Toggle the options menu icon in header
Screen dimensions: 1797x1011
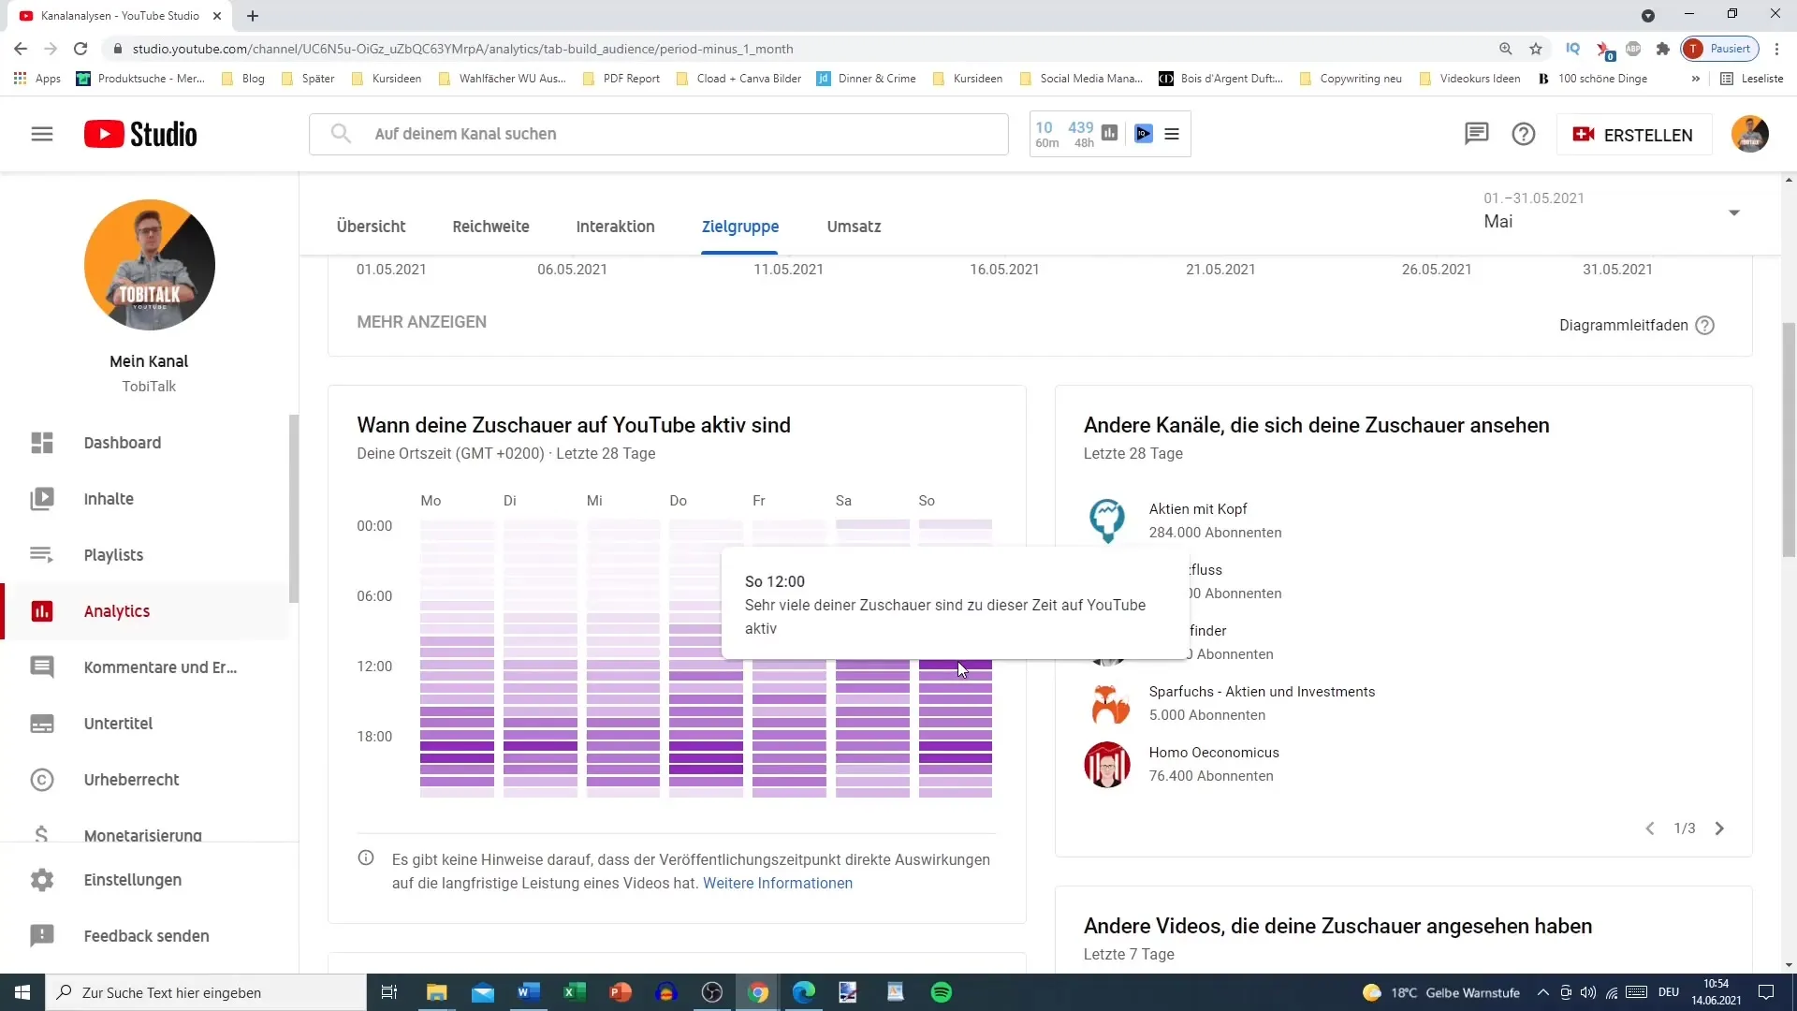tap(1171, 133)
